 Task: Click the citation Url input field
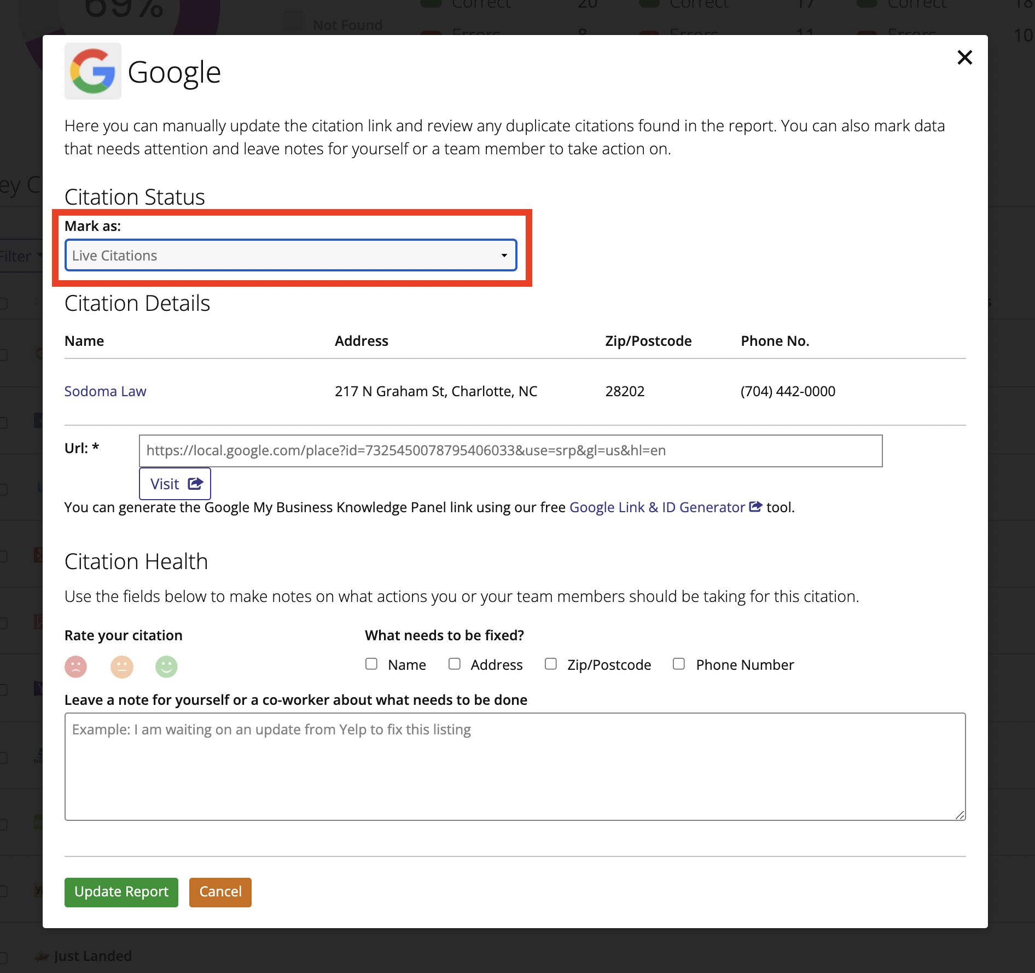510,450
